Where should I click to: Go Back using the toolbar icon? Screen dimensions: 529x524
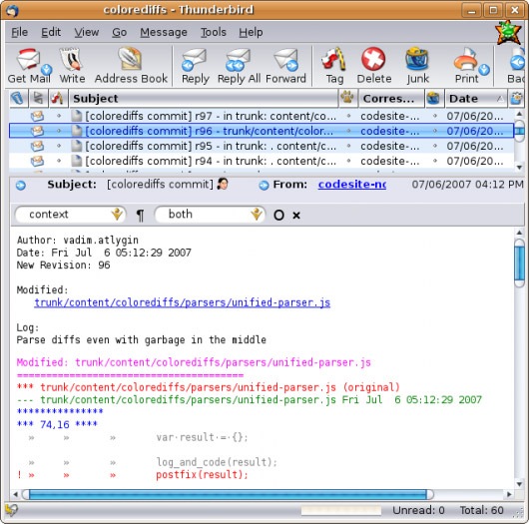click(x=517, y=66)
